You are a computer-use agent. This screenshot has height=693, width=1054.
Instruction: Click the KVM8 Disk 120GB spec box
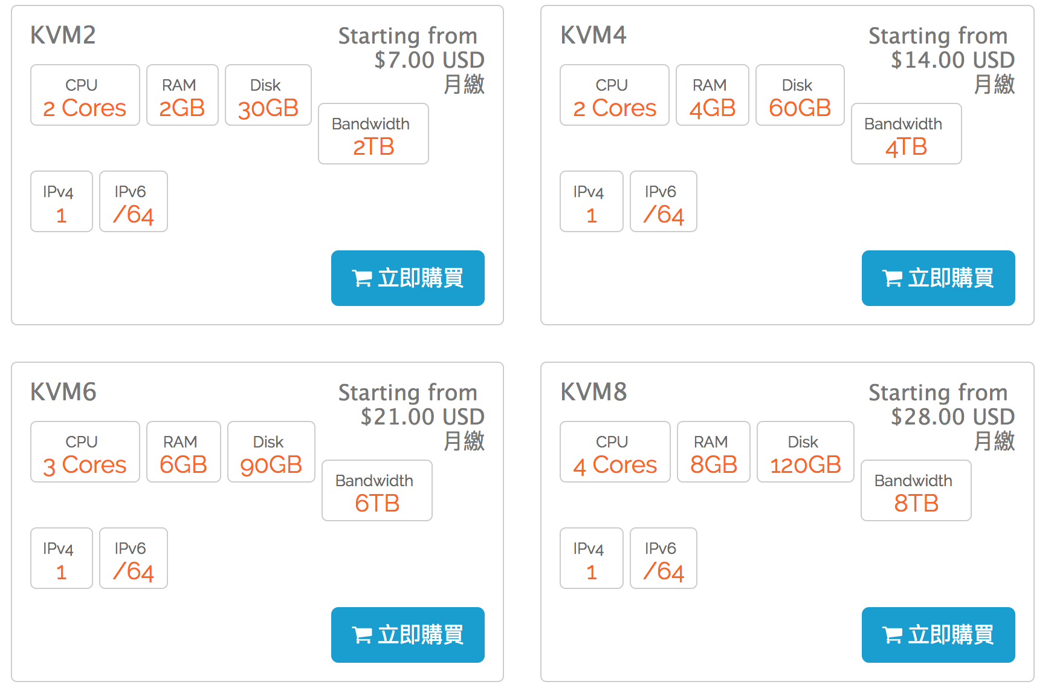[x=805, y=452]
